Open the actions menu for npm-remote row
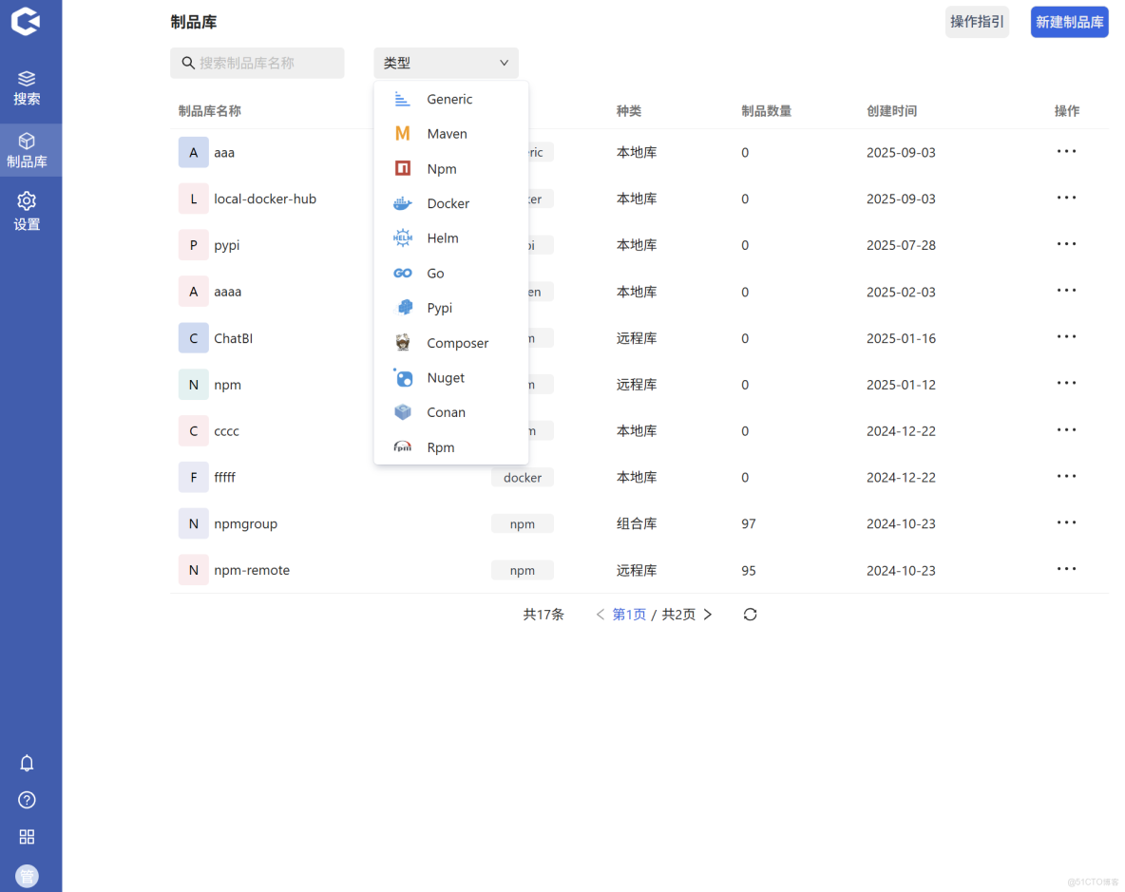Screen dimensions: 1125x892 pyautogui.click(x=1066, y=568)
